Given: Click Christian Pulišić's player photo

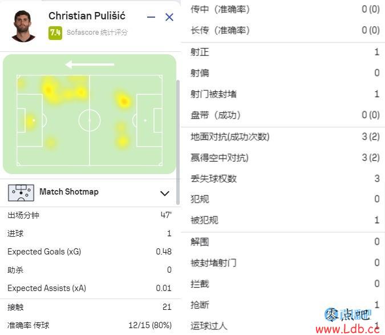Looking at the screenshot, I should [x=23, y=25].
